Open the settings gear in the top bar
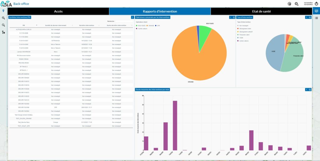The image size is (320, 161). (289, 4)
